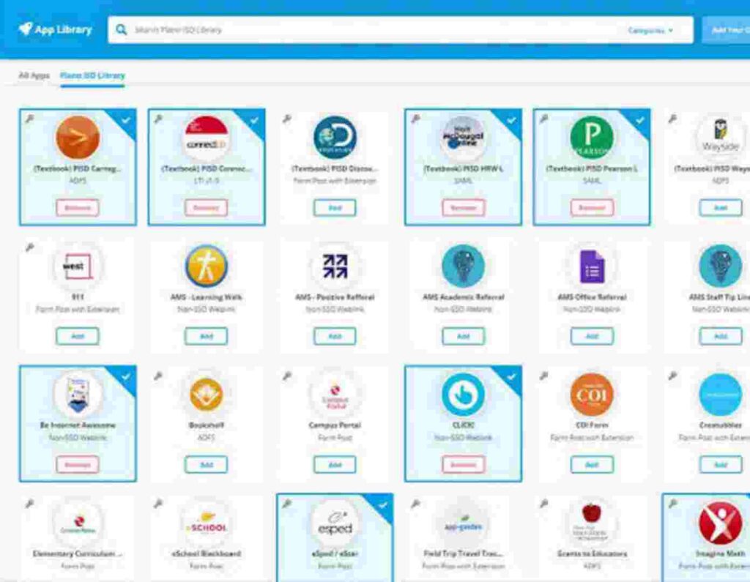Click the orange COI Form icon
The width and height of the screenshot is (750, 582).
pos(592,394)
